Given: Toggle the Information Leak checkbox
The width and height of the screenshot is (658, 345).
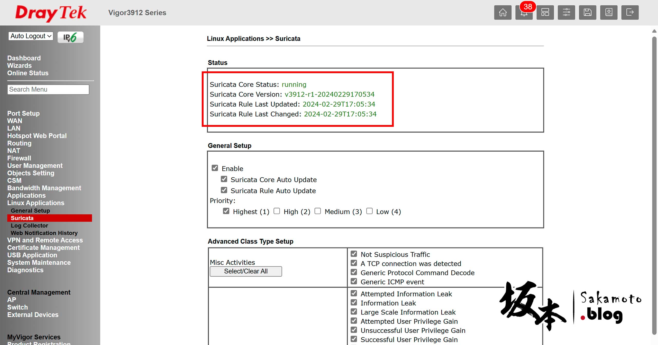Looking at the screenshot, I should (354, 302).
